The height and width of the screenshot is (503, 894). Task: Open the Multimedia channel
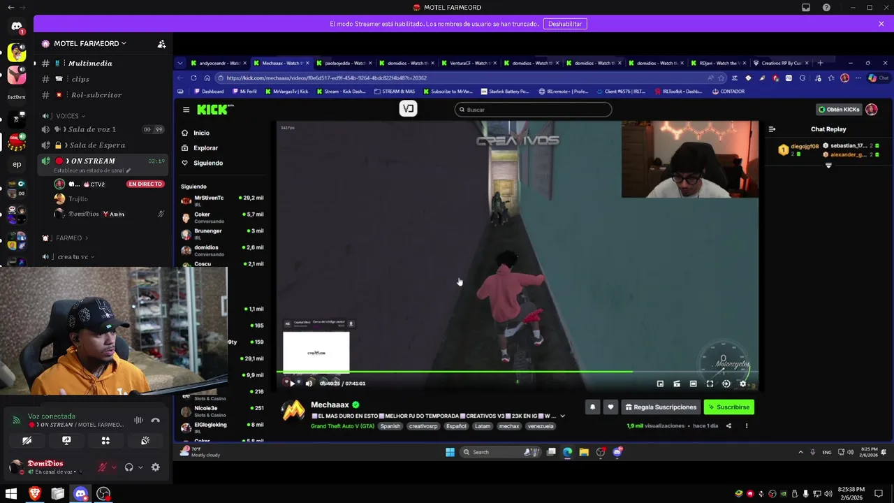[90, 63]
